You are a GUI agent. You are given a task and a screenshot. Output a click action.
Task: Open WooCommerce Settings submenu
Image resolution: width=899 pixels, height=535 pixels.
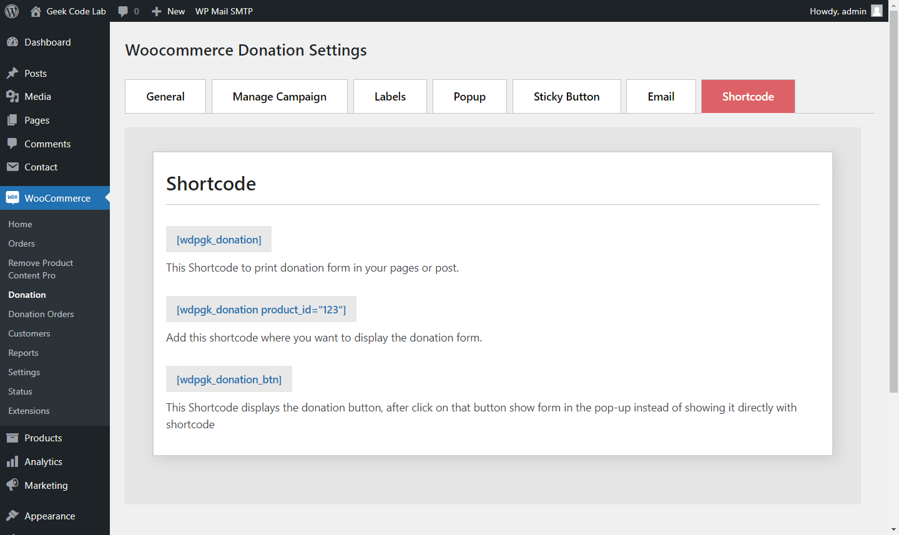coord(24,372)
